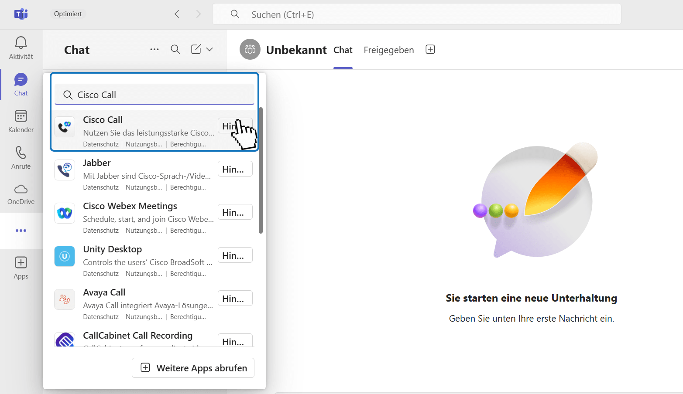The width and height of the screenshot is (683, 394).
Task: Add the Cisco Webex Meetings app
Action: (235, 212)
